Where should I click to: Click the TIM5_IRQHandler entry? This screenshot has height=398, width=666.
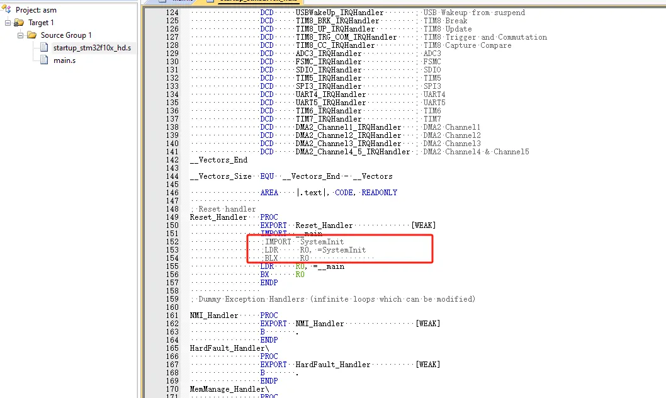[x=329, y=78]
